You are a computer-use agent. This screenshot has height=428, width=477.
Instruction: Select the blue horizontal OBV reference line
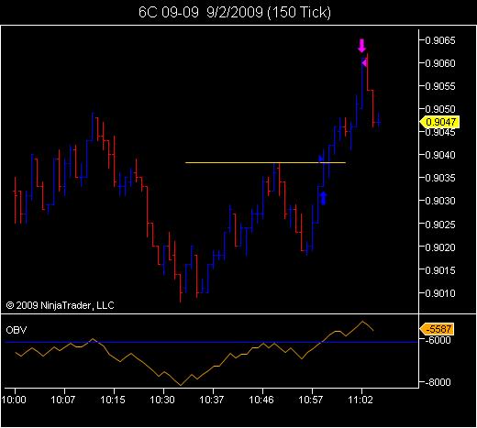211,342
